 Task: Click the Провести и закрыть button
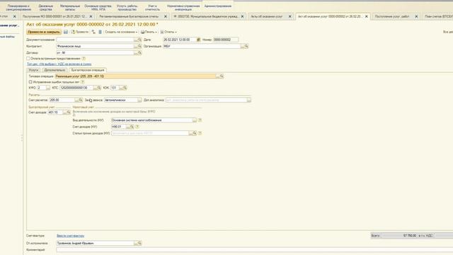44,32
